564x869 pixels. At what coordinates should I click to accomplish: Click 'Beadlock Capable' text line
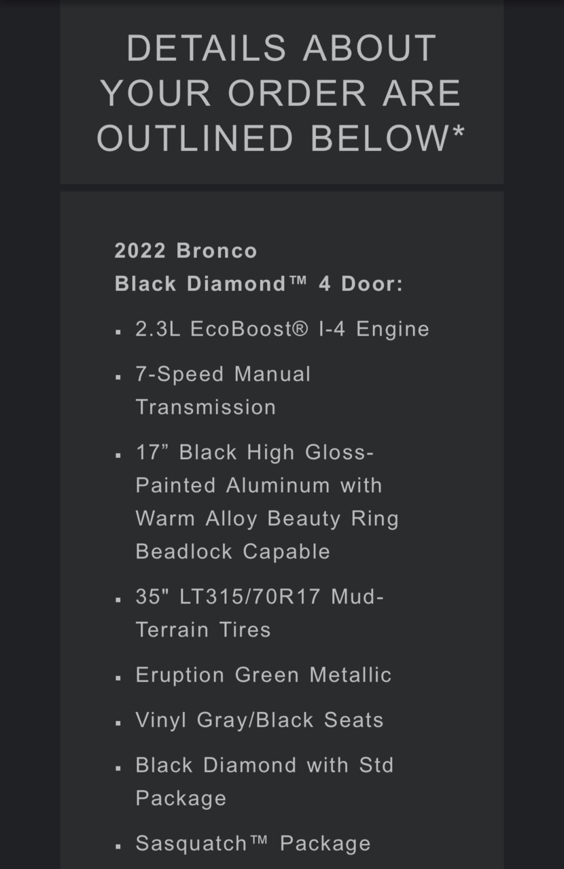[x=233, y=551]
